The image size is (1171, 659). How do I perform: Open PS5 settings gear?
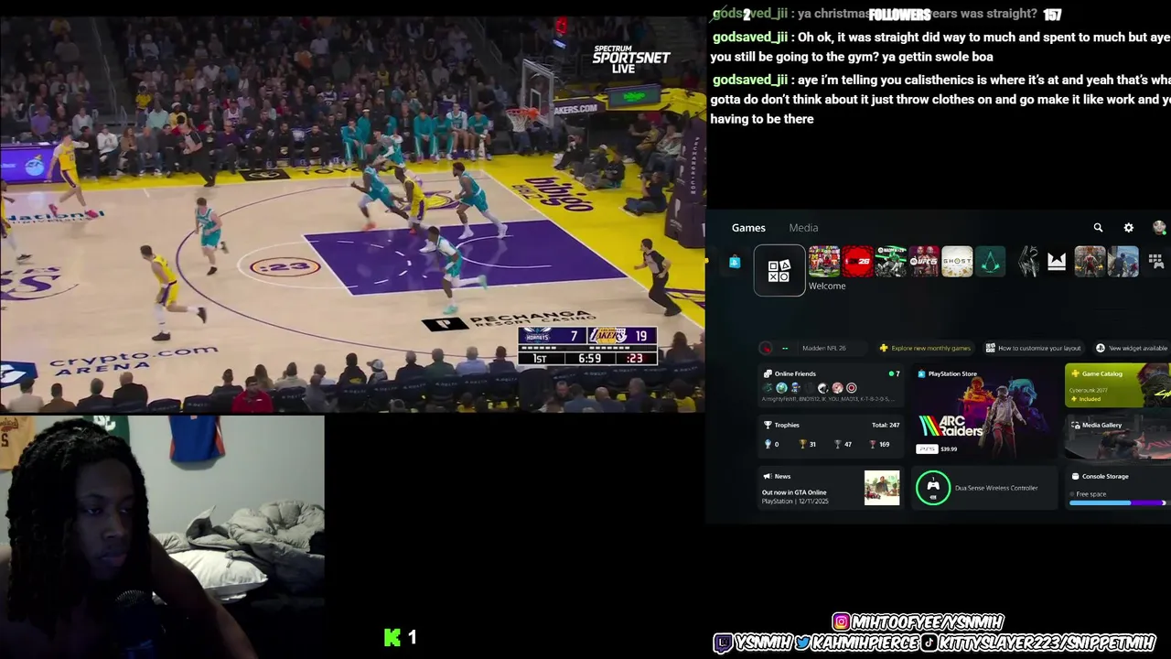(1128, 228)
